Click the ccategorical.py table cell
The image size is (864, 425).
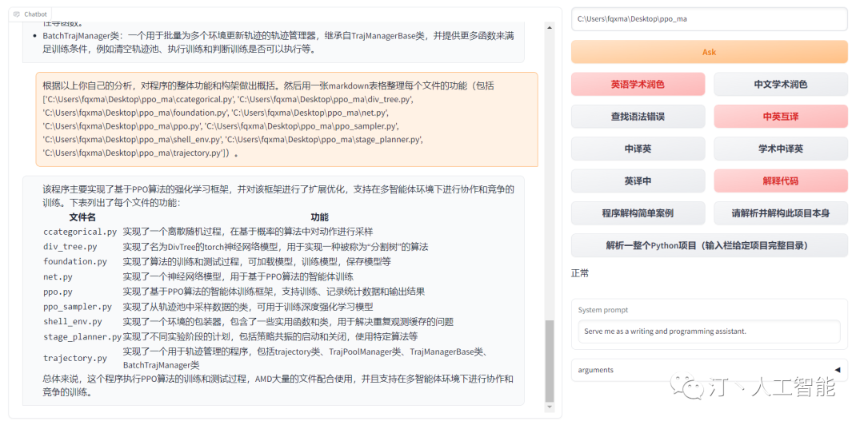[80, 232]
